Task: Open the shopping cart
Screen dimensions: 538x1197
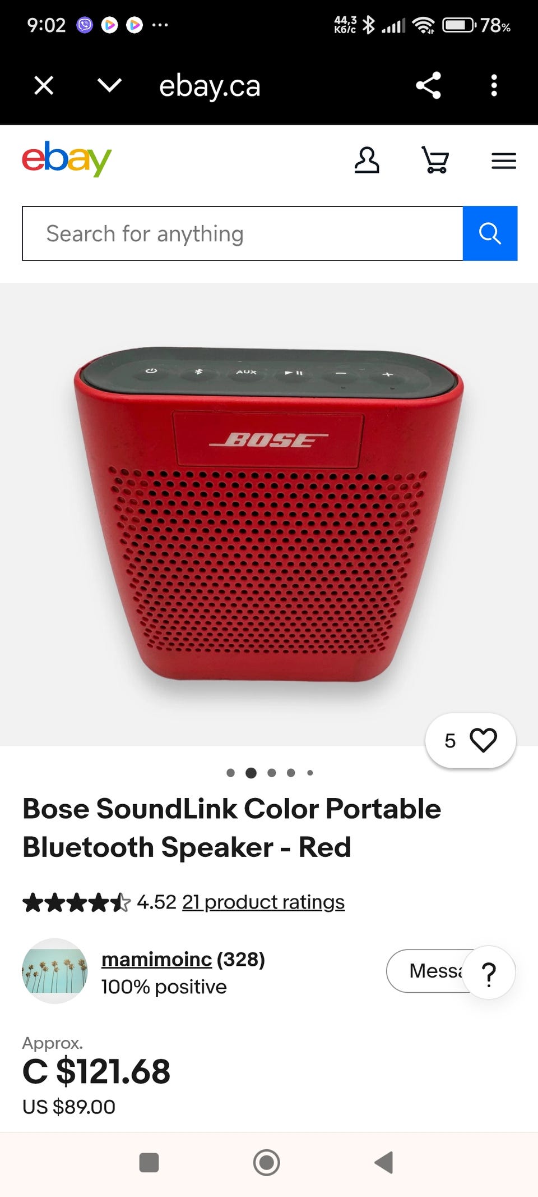Action: 435,160
